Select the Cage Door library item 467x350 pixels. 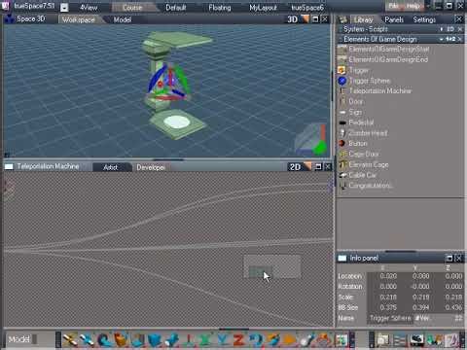coord(364,154)
